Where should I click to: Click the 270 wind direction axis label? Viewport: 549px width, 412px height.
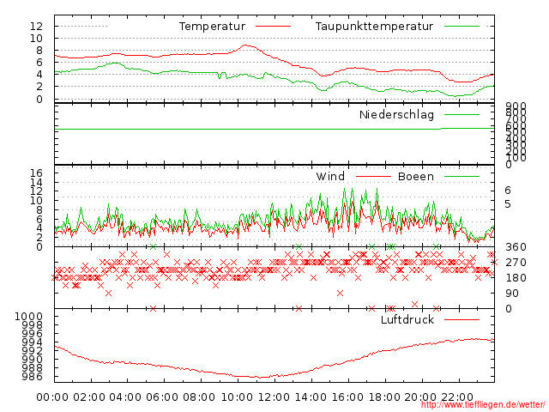516,263
